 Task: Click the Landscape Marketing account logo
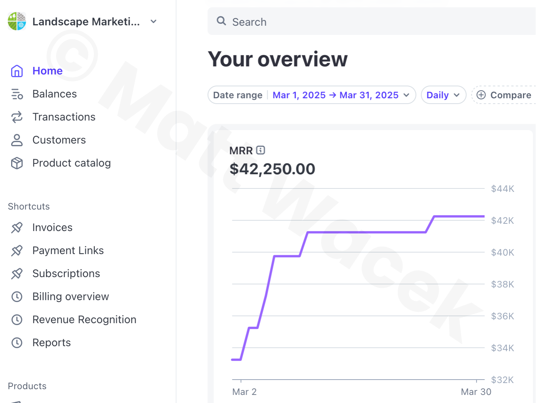17,21
